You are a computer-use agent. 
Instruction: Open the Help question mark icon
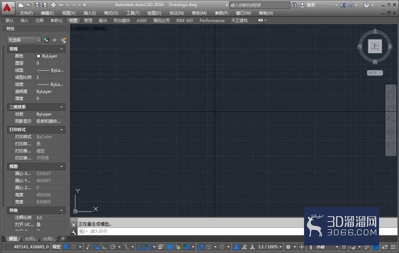click(366, 5)
